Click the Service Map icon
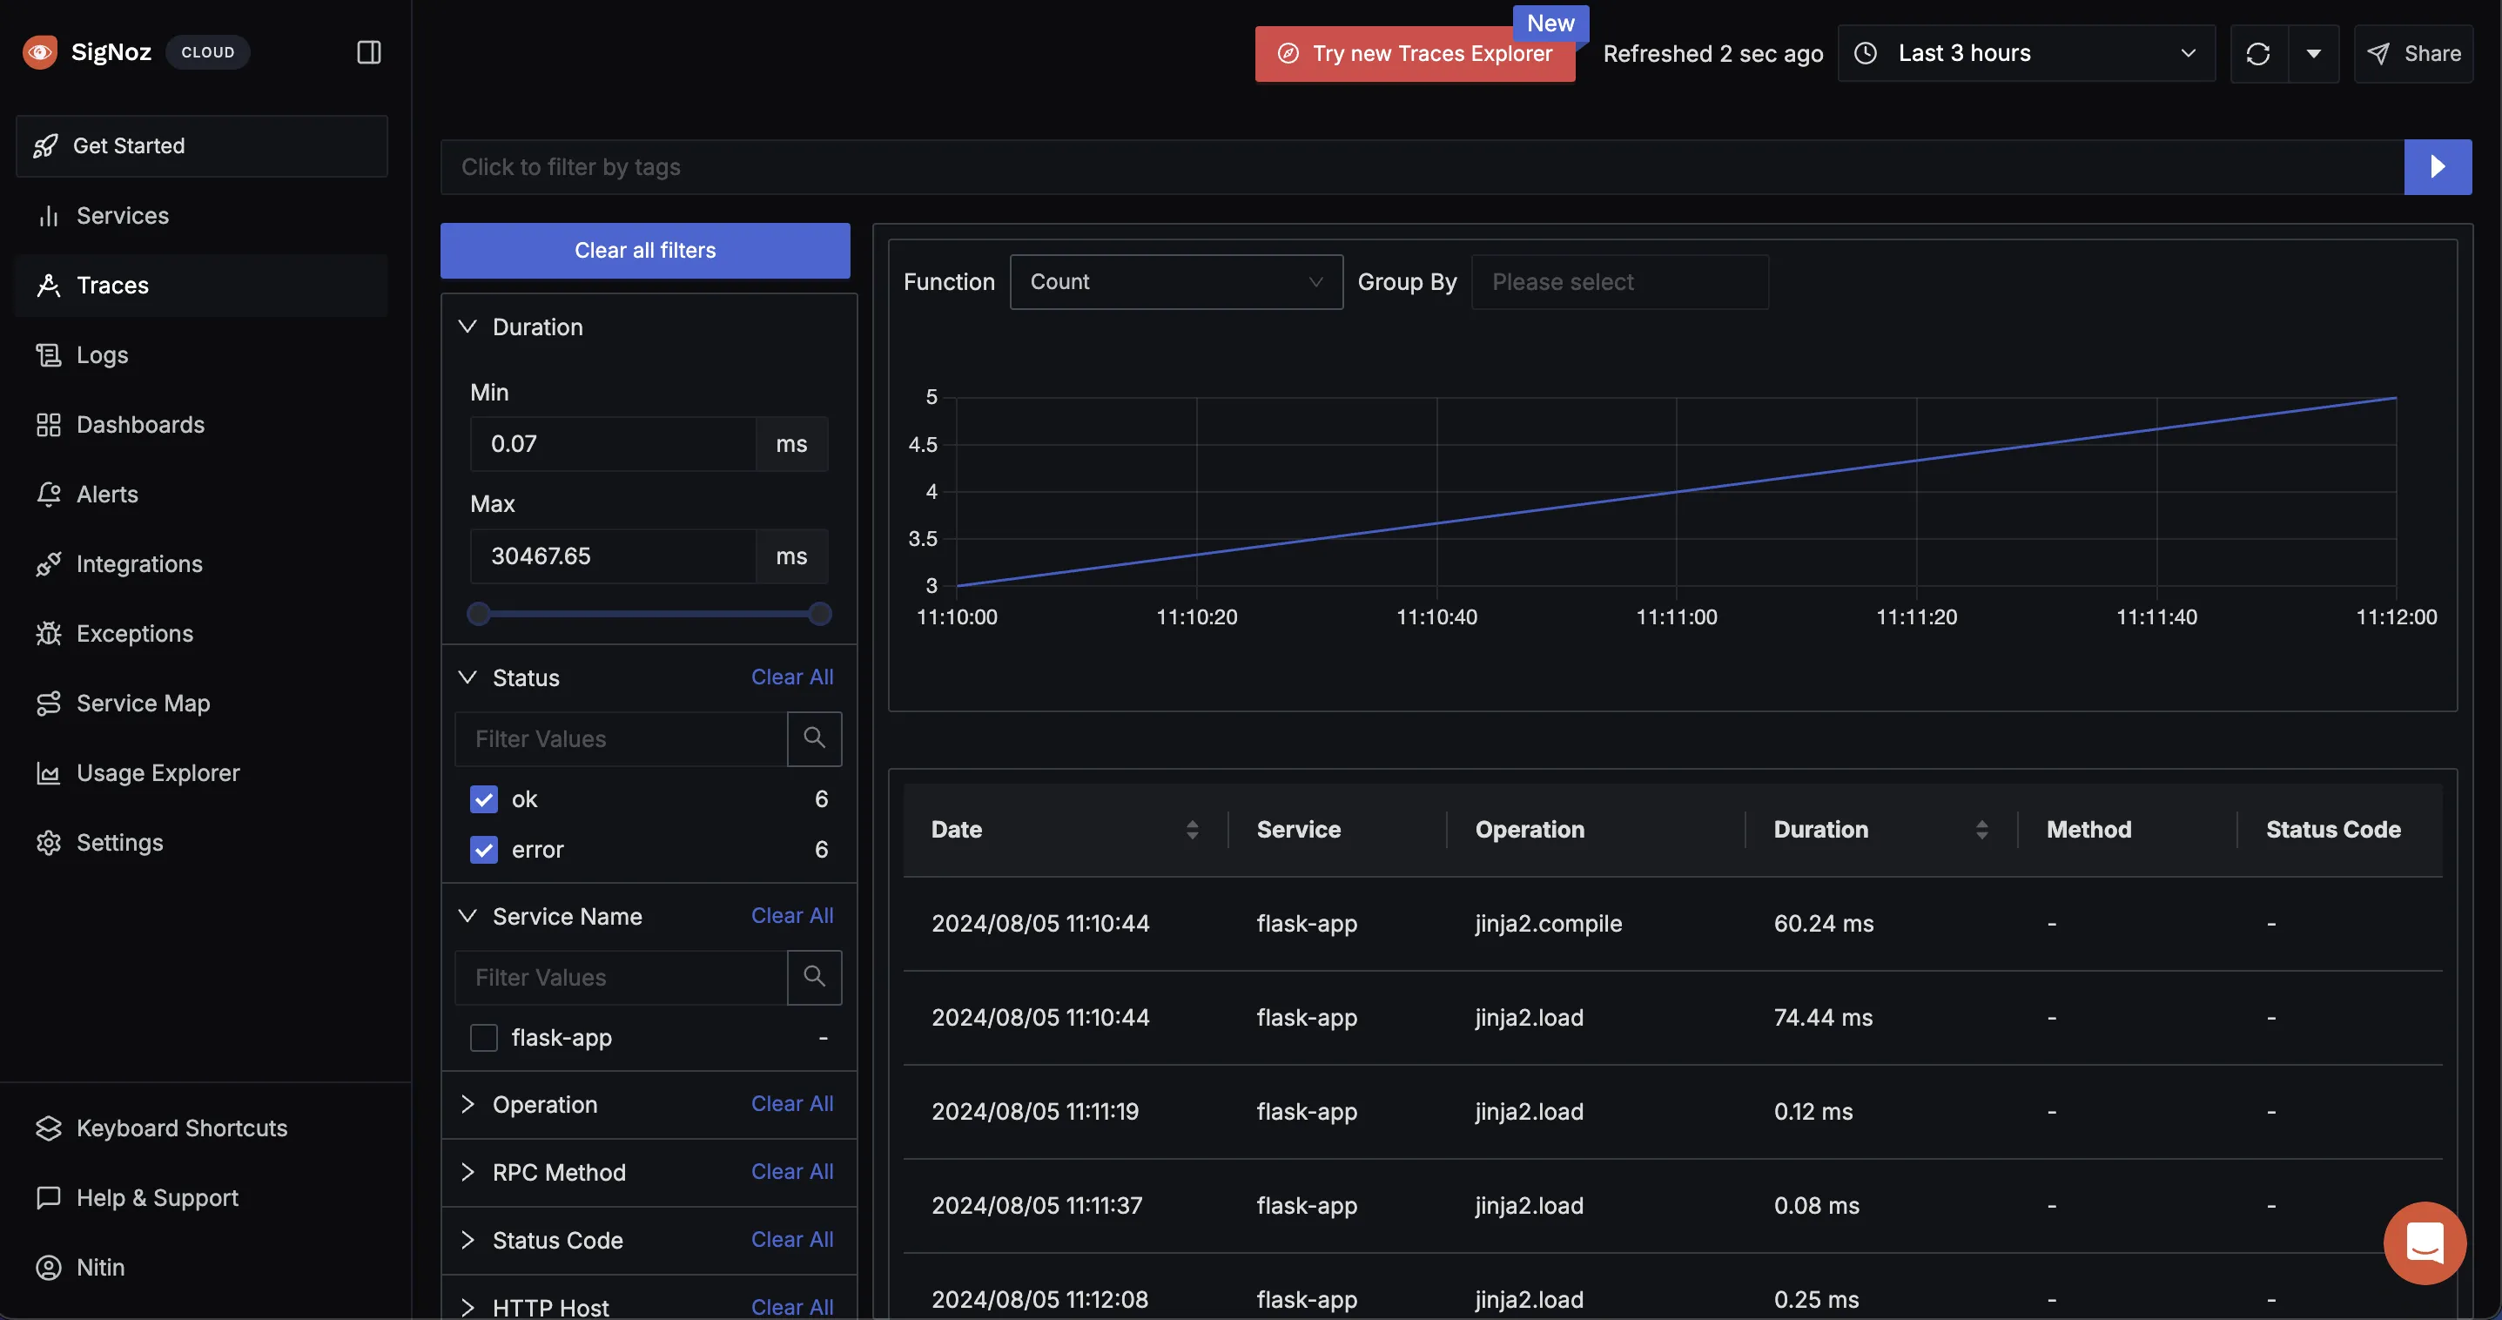The width and height of the screenshot is (2502, 1320). pos(49,704)
